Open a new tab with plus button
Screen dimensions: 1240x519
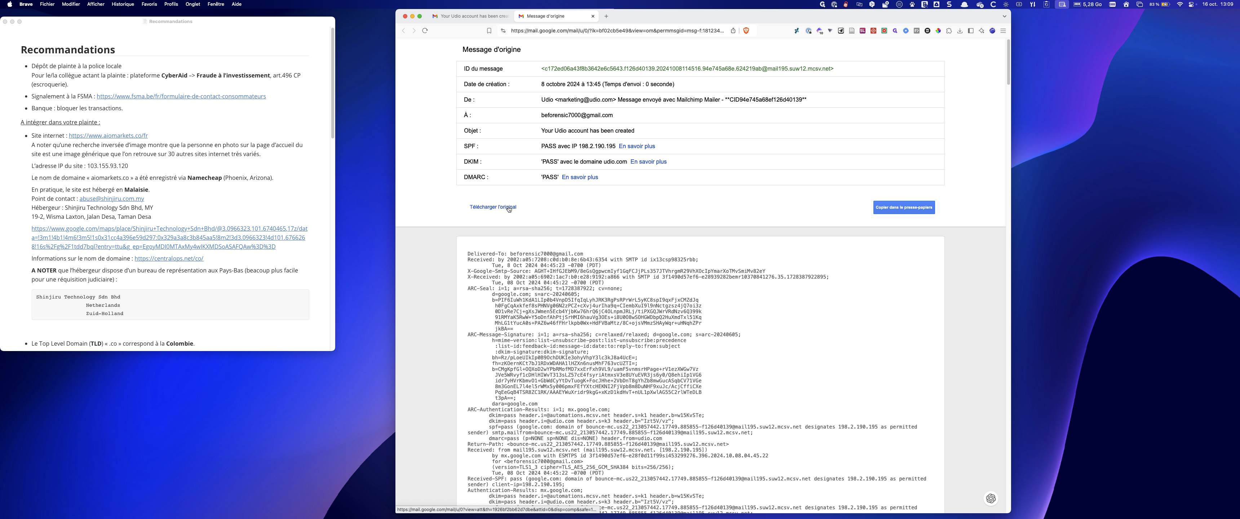click(x=606, y=16)
